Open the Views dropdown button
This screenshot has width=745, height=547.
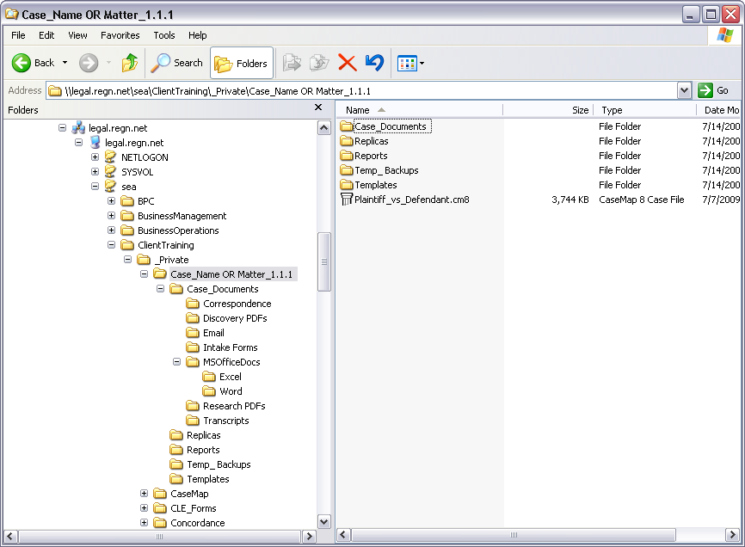(x=410, y=63)
